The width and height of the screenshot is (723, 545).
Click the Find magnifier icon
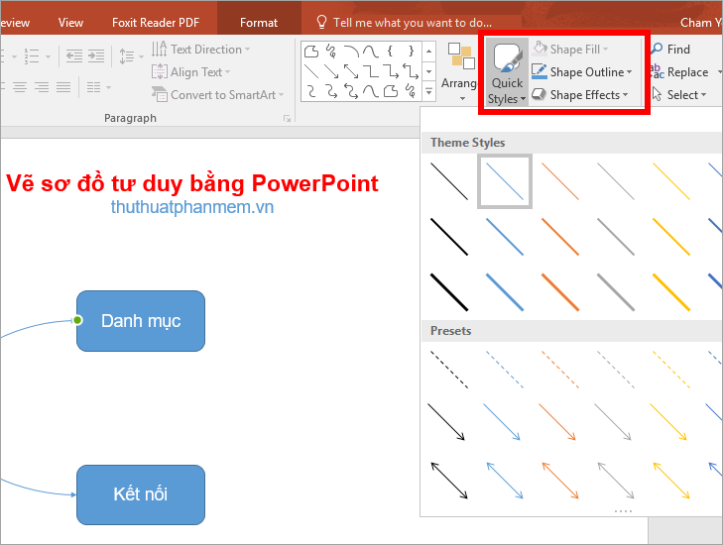click(657, 49)
